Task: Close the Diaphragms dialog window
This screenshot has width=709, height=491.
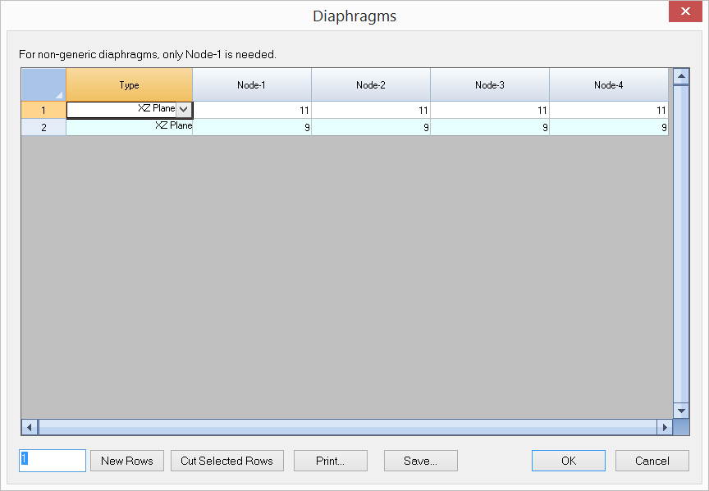Action: point(683,11)
